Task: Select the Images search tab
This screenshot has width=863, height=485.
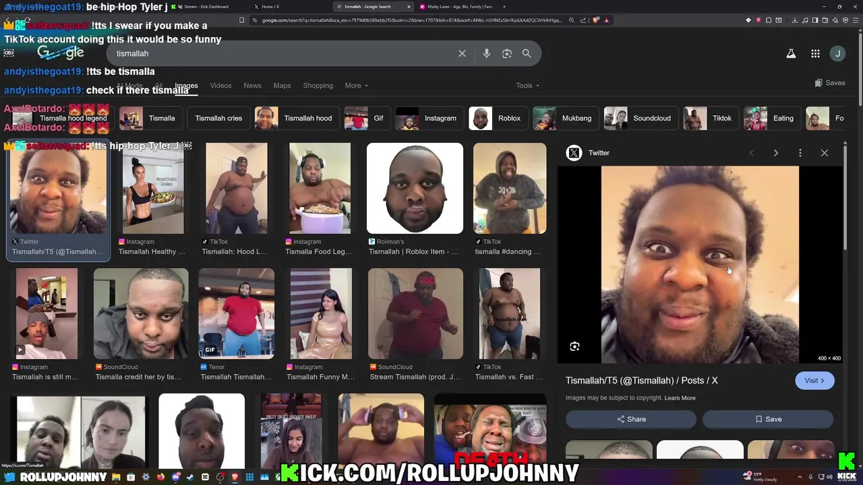Action: (186, 86)
